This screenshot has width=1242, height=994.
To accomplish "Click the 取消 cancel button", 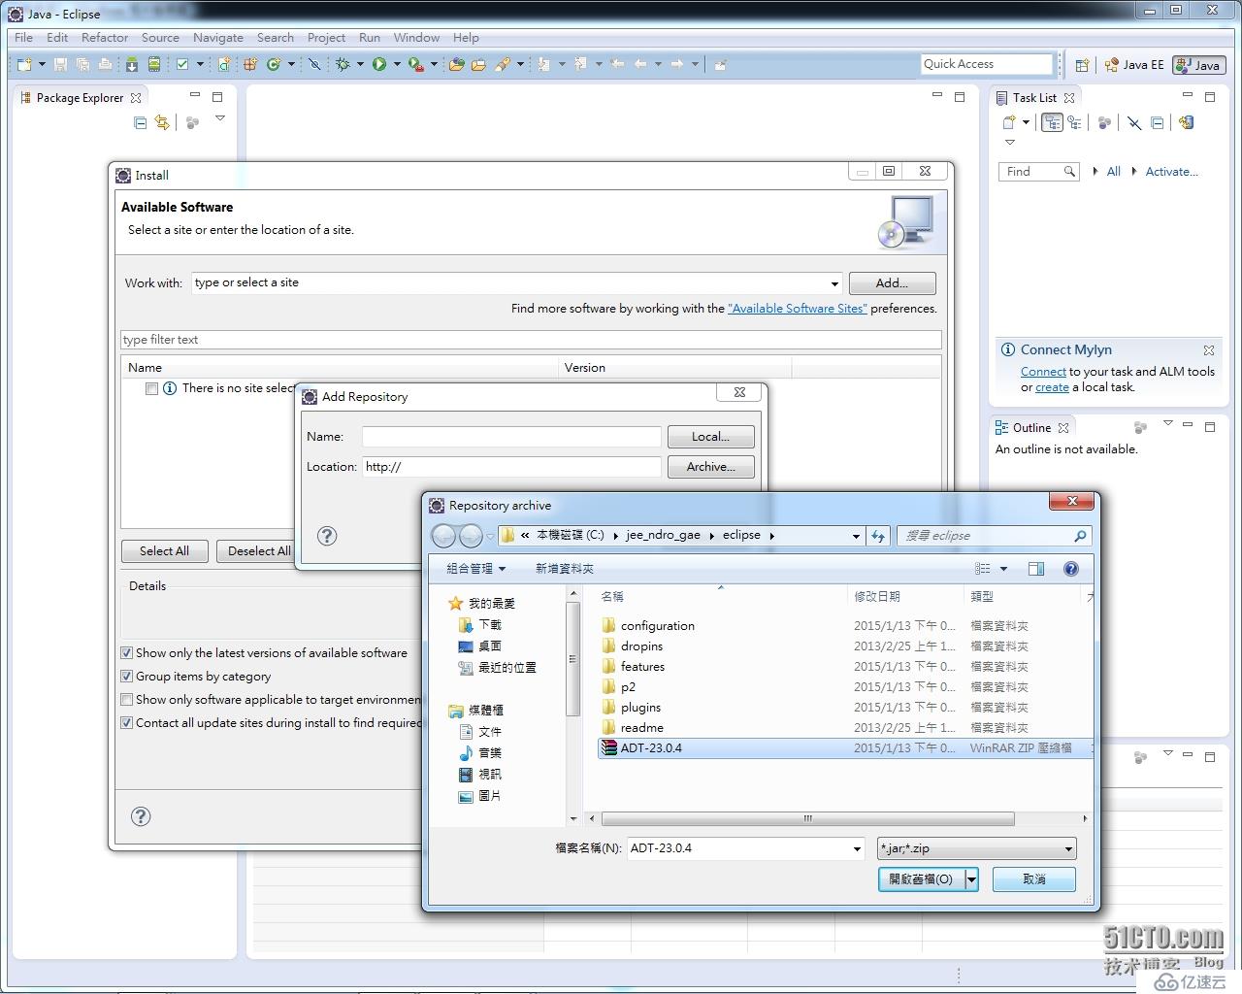I will click(1034, 879).
